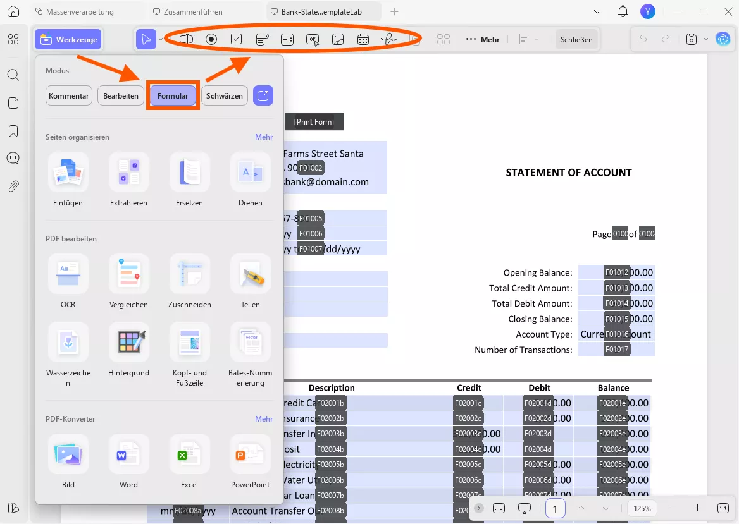Open Mehr link for Seiten organisieren
The width and height of the screenshot is (739, 524).
(264, 137)
